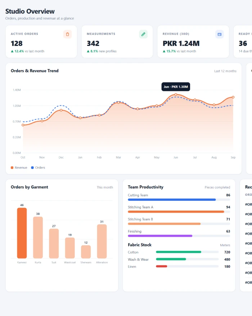Click the Wash & Wear stock bar
Viewport: 252px width, 316px height.
pos(187,259)
